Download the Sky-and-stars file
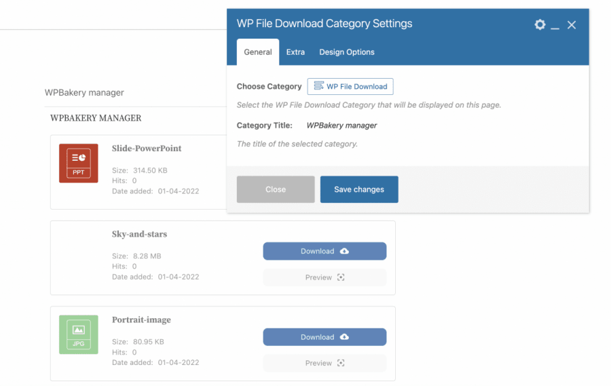Viewport: 611px width, 386px height. pos(325,251)
